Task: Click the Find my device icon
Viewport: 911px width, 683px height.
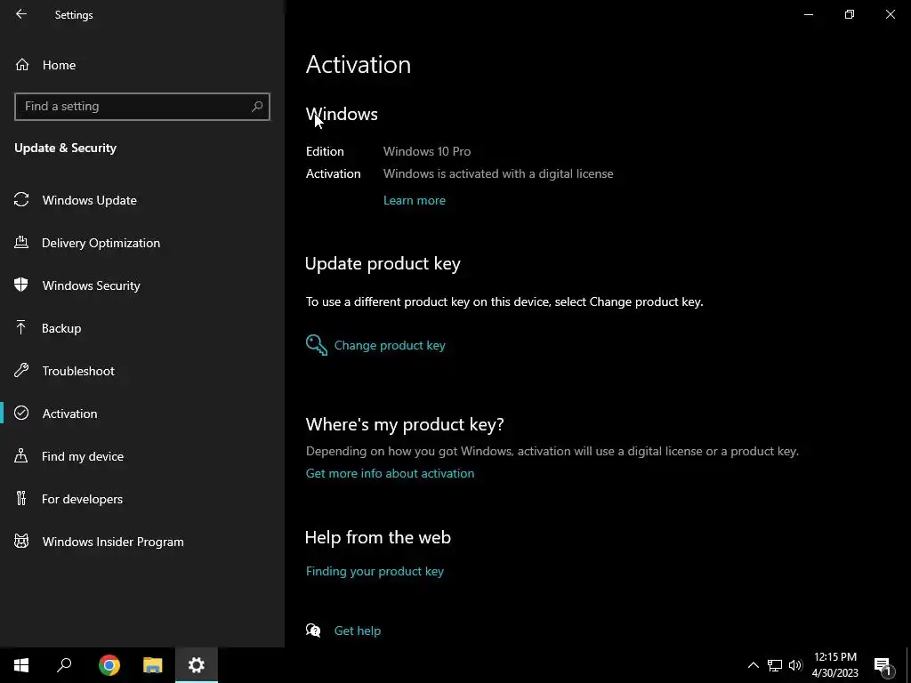Action: [21, 456]
